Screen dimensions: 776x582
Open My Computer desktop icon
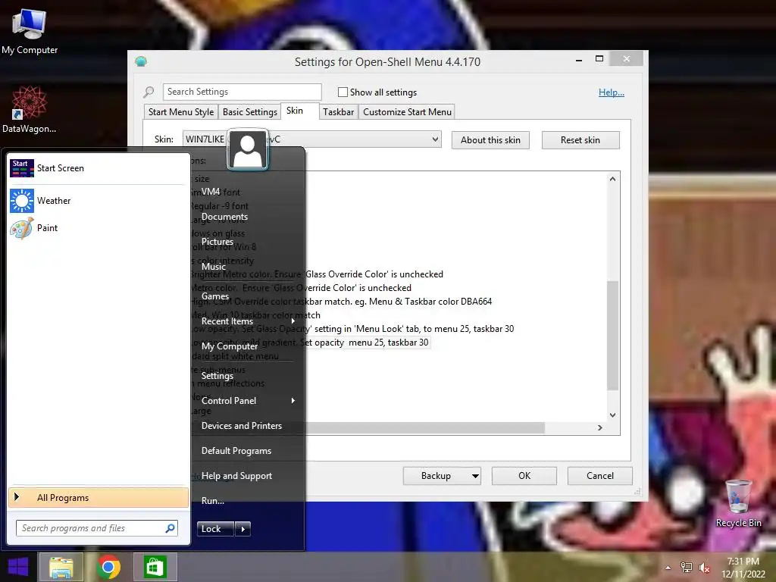(x=30, y=30)
